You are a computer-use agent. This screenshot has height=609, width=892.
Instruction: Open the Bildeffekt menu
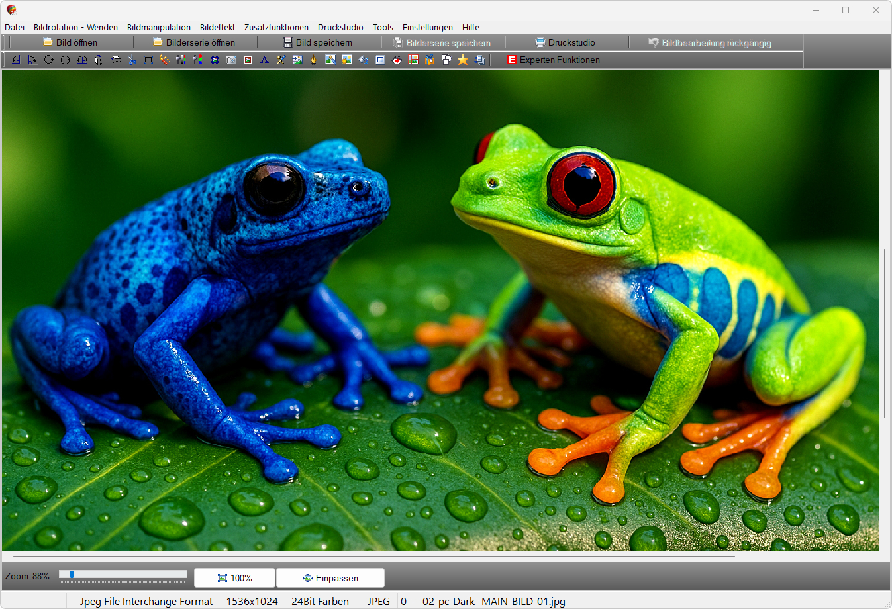click(217, 27)
